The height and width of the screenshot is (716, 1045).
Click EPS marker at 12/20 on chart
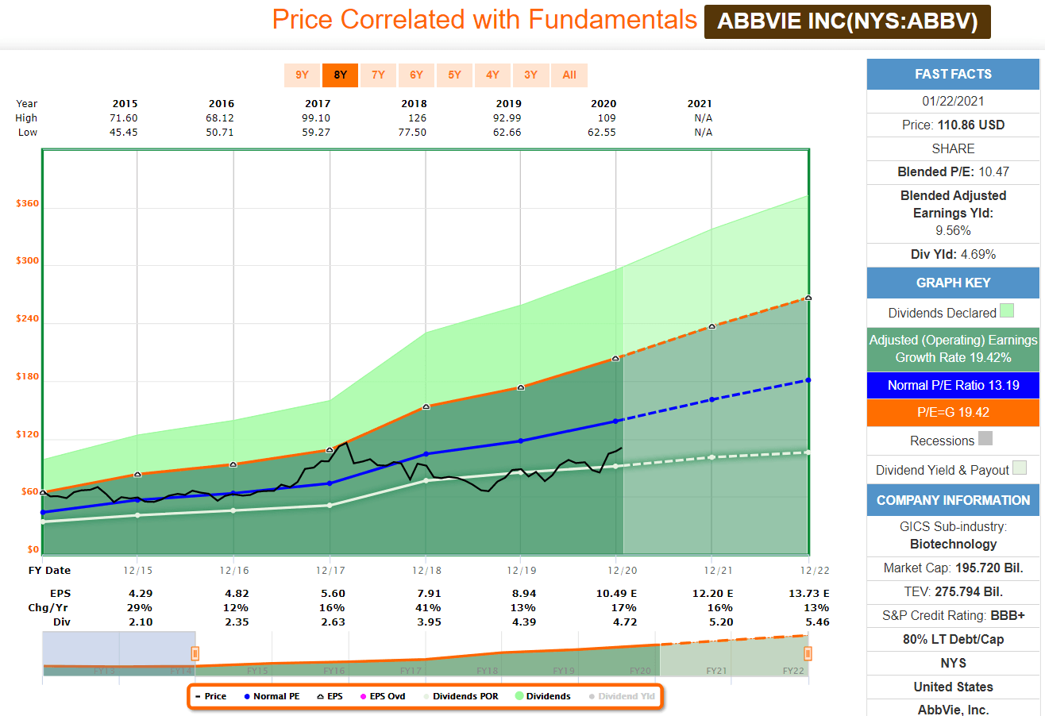click(616, 359)
